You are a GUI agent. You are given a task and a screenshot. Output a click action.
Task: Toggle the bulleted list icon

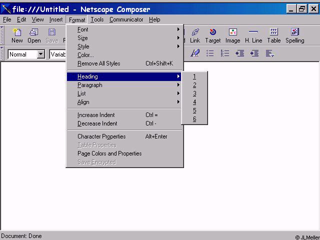pyautogui.click(x=210, y=53)
